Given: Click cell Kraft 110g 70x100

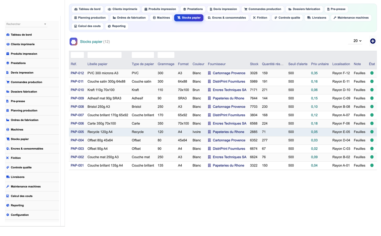Looking at the screenshot, I should click(x=101, y=90).
